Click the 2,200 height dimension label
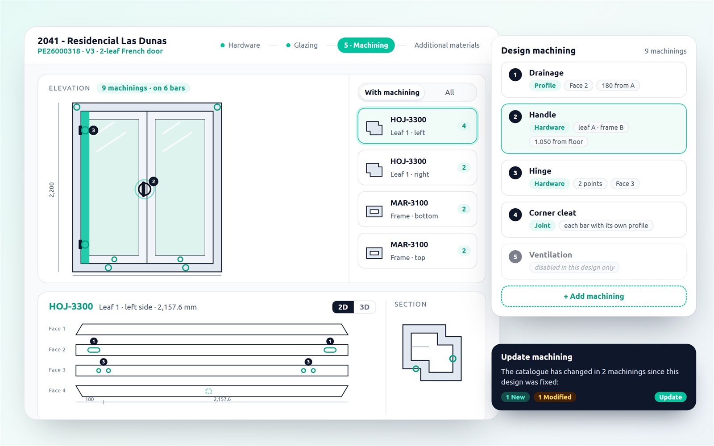 (x=52, y=190)
